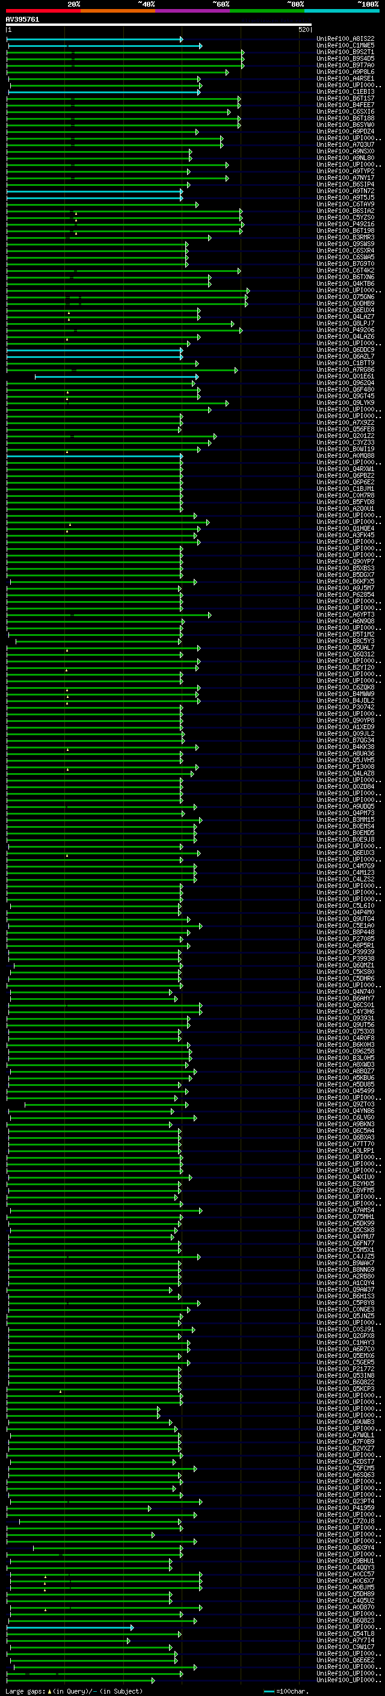Click the cyan alignment bar of UniRef100_A8IS22

tap(94, 40)
